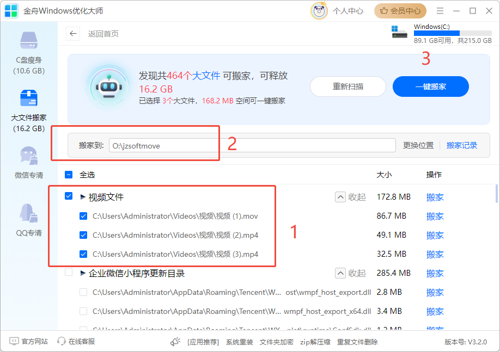Click the 大小 column header

[384, 175]
